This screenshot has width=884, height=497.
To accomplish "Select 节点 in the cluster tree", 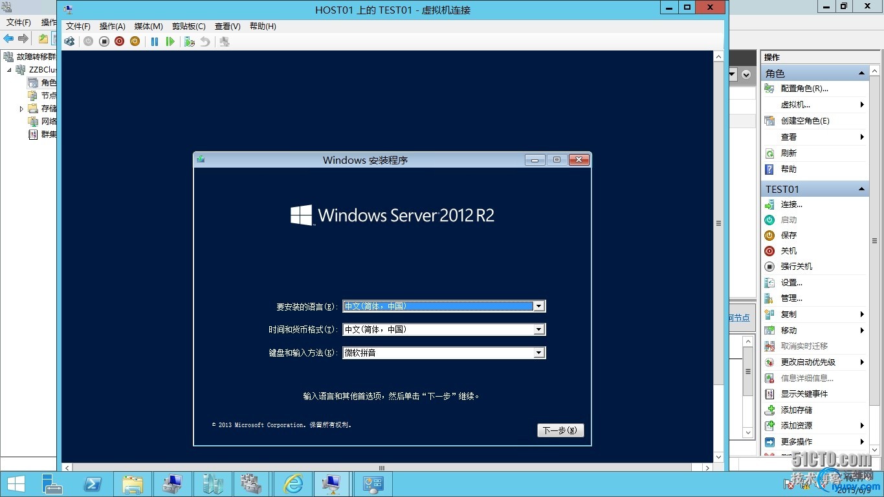I will tap(43, 96).
